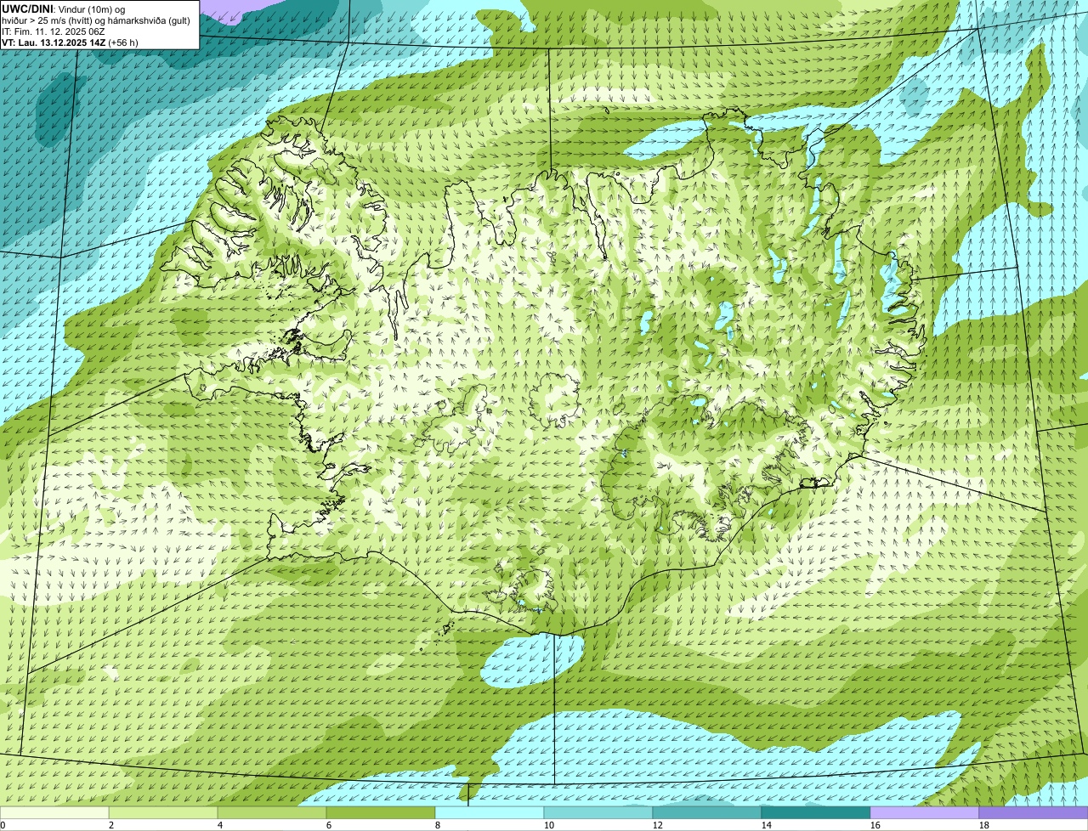The height and width of the screenshot is (831, 1088).
Task: Click the 16–18 m/s lavender legend swatch
Action: click(925, 813)
